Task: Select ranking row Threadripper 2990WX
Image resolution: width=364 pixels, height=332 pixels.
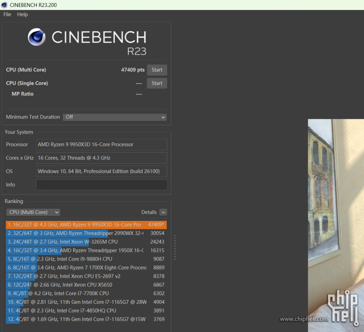Action: pyautogui.click(x=86, y=233)
